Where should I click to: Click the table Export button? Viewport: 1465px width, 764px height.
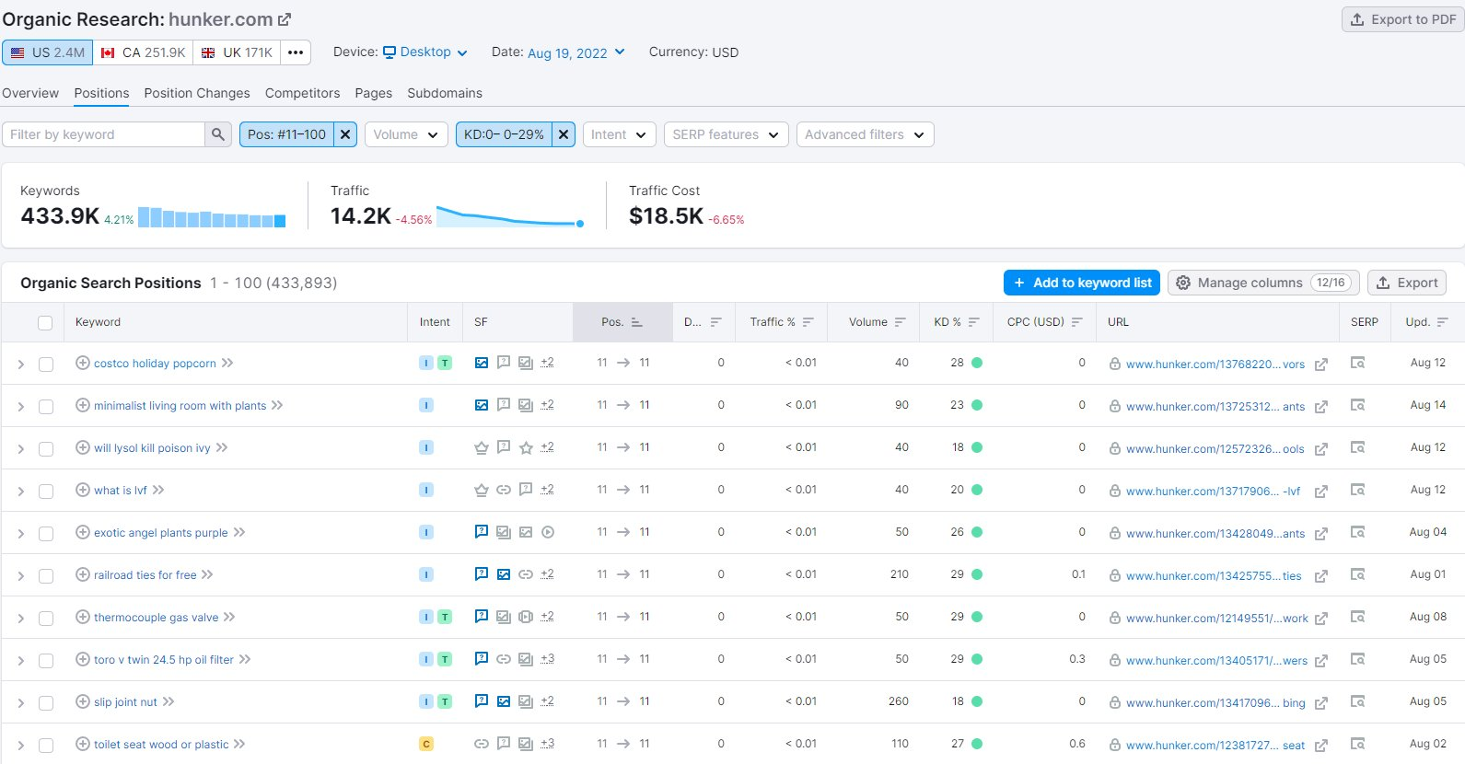pyautogui.click(x=1407, y=283)
